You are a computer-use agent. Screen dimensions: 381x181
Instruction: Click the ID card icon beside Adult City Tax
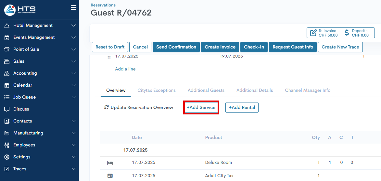pos(110,176)
